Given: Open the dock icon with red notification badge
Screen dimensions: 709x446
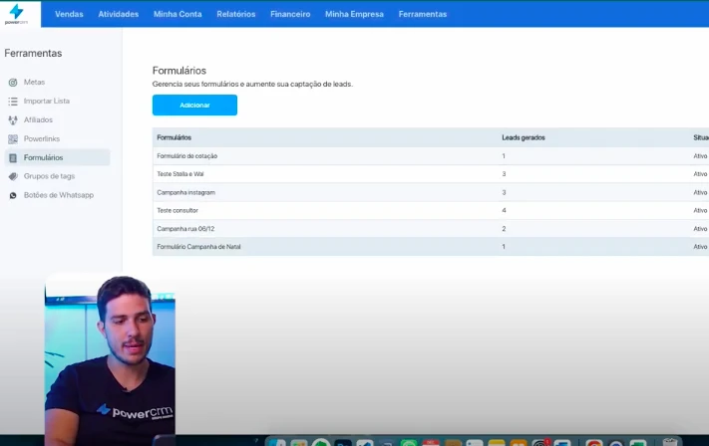Looking at the screenshot, I should coord(540,442).
